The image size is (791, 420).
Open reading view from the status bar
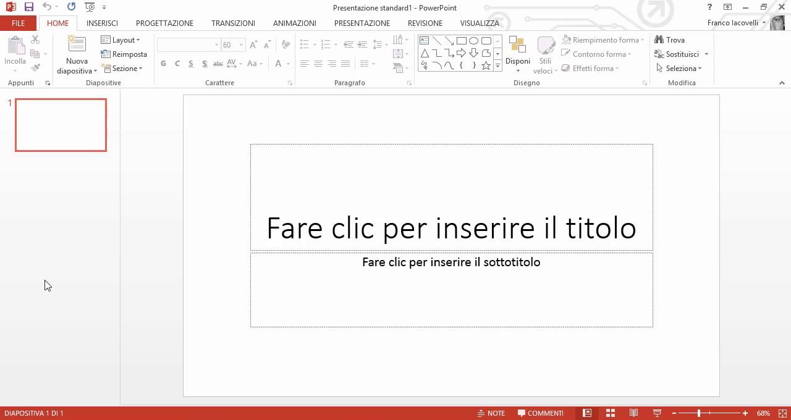coord(633,413)
